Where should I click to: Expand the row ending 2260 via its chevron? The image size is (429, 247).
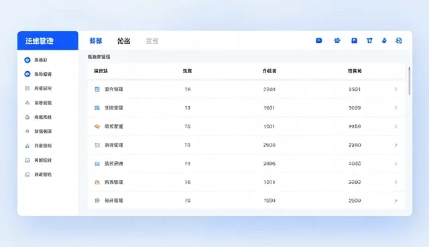395,182
